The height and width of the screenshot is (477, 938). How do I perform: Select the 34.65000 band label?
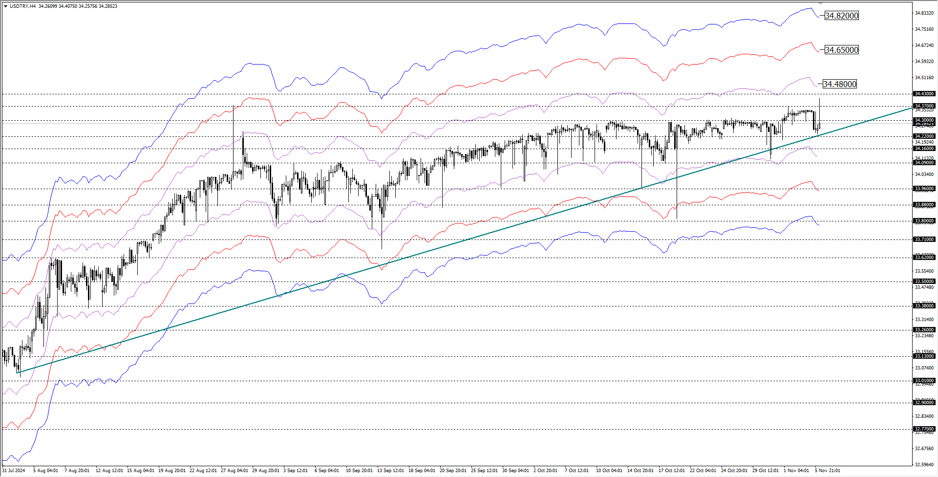pos(841,50)
